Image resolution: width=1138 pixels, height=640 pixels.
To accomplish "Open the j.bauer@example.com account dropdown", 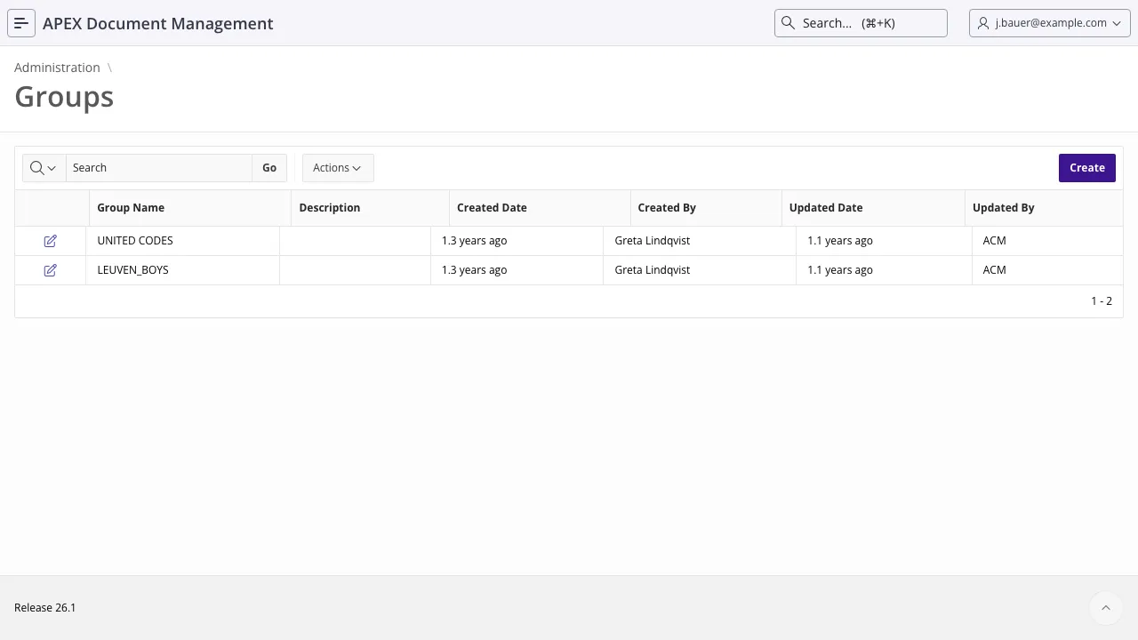I will click(1050, 23).
